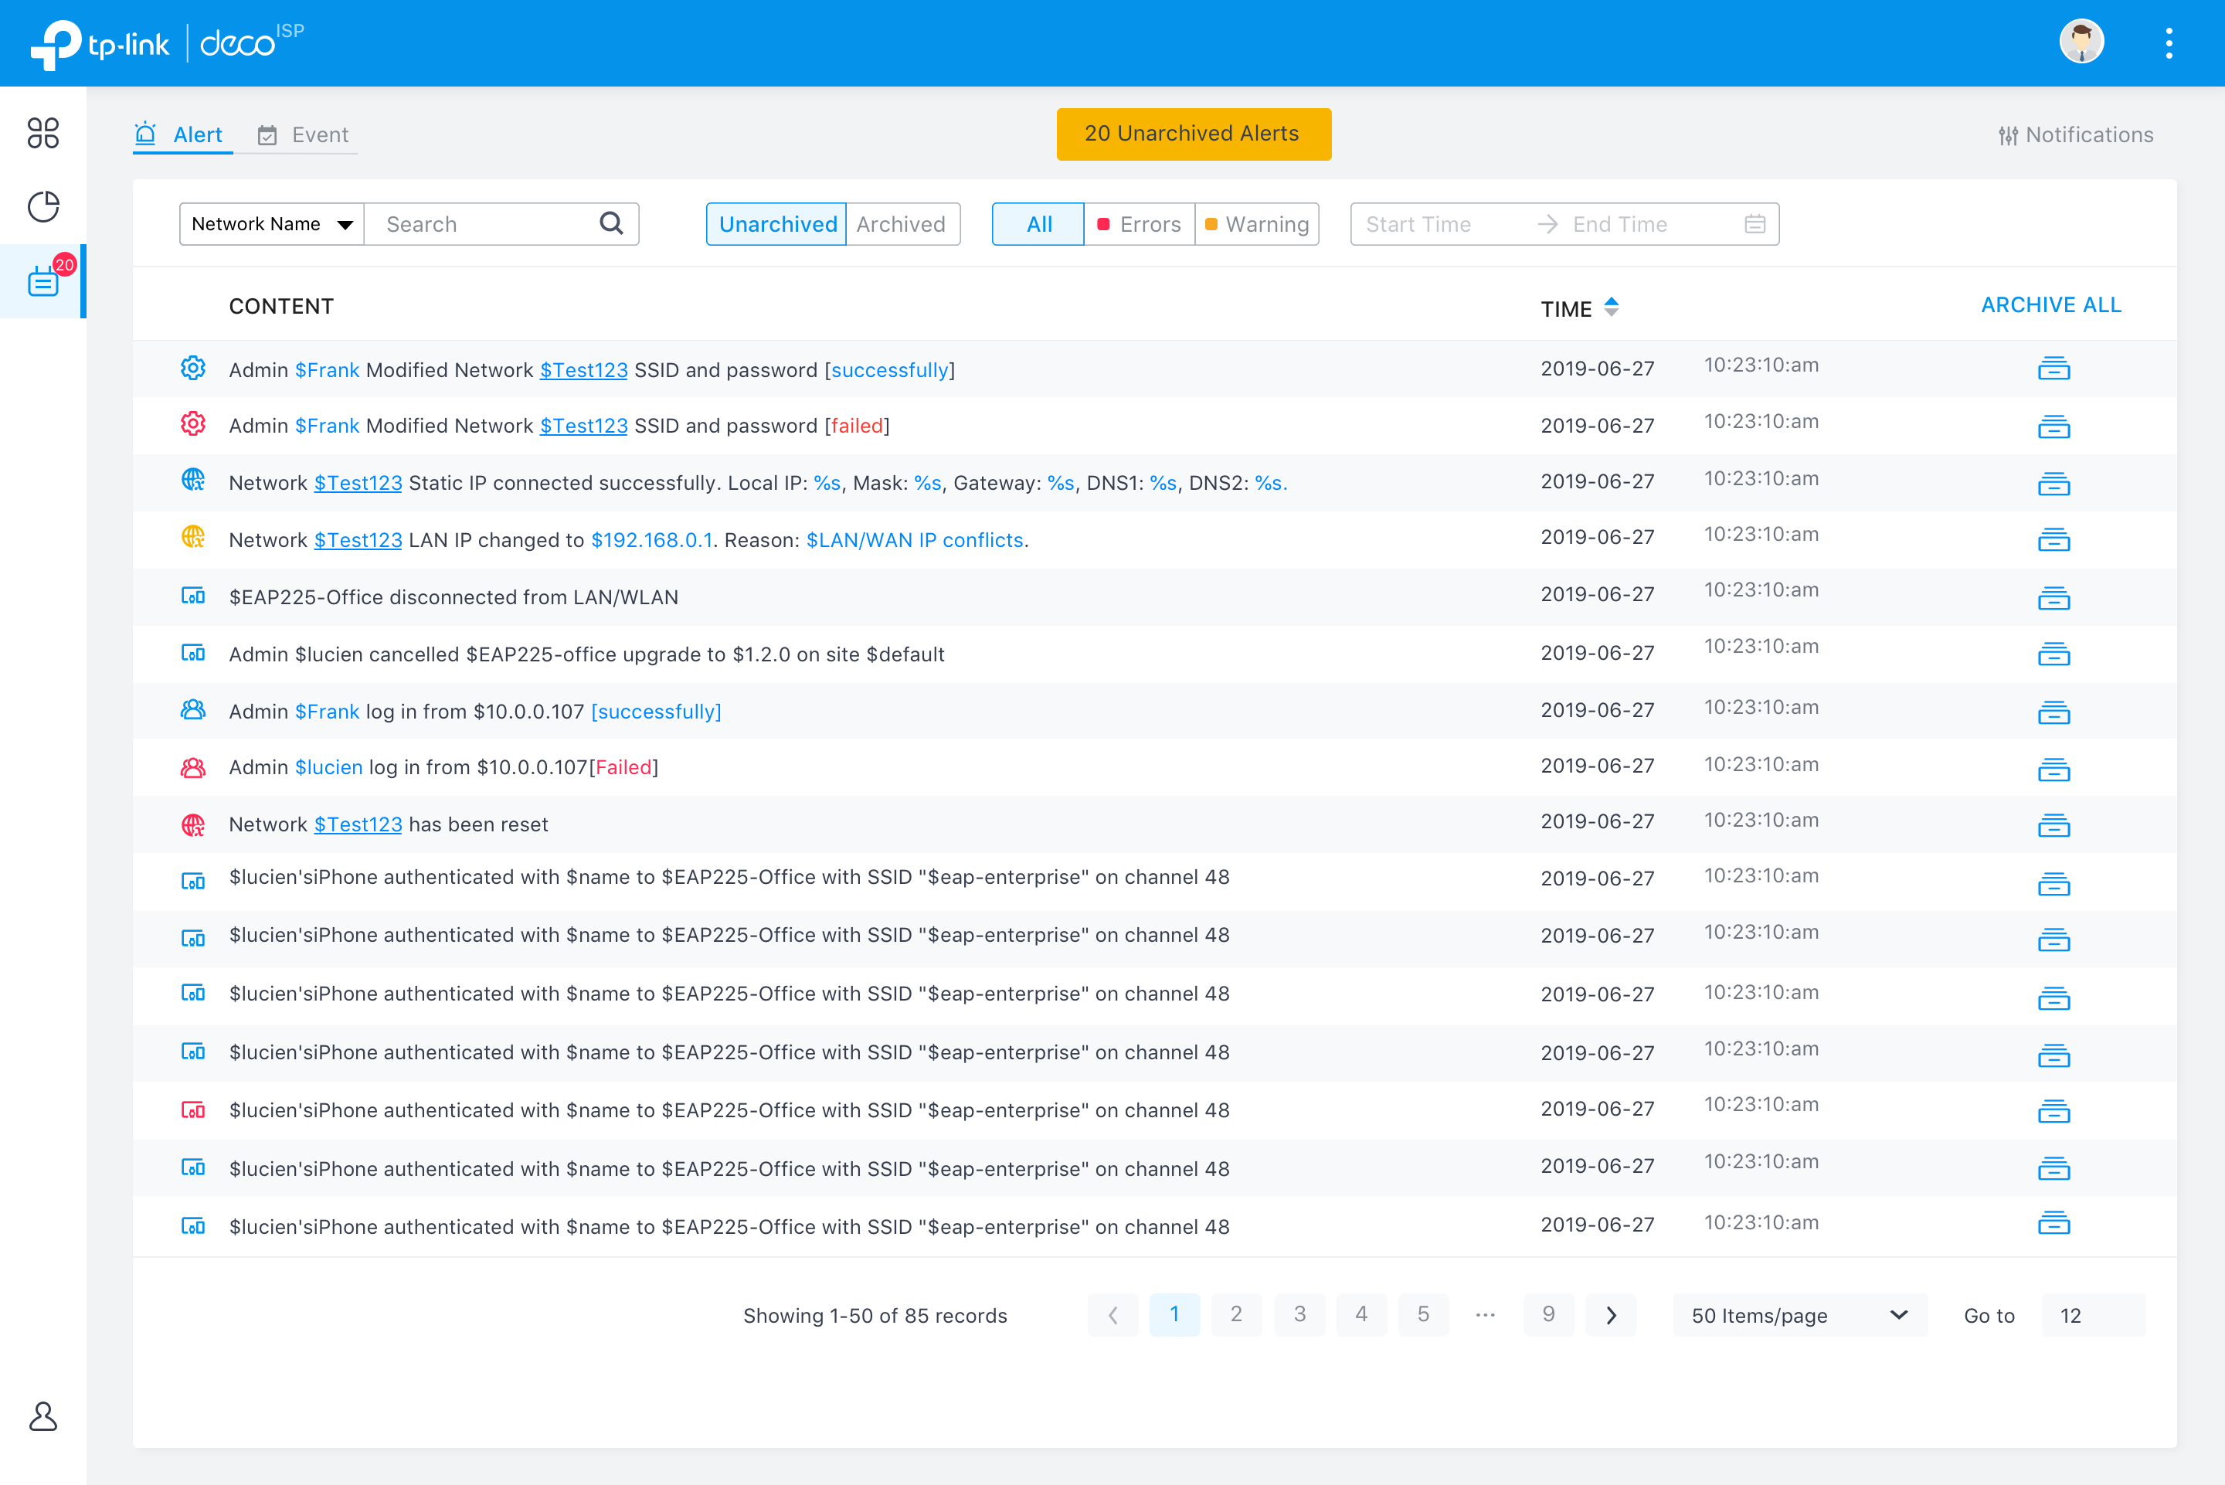Viewport: 2225px width, 1485px height.
Task: Go to previous page with left chevron
Action: tap(1112, 1314)
